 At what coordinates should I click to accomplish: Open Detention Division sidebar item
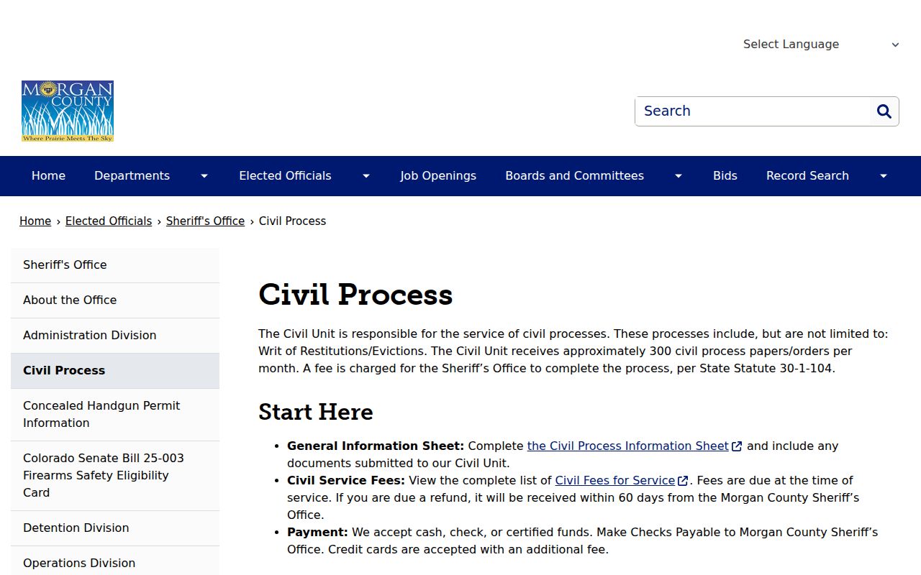pos(115,528)
